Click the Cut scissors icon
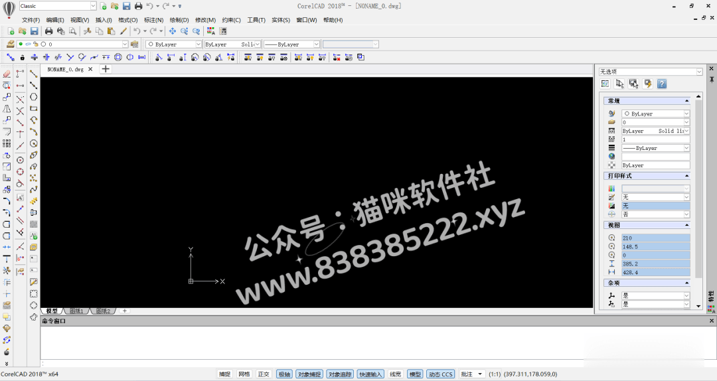The width and height of the screenshot is (717, 381). 87,31
